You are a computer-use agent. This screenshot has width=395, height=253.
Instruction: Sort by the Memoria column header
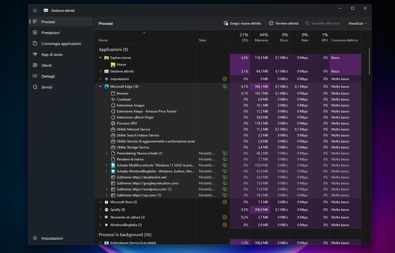click(x=260, y=37)
